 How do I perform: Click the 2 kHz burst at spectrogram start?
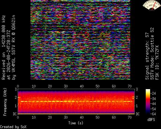coord(19,97)
